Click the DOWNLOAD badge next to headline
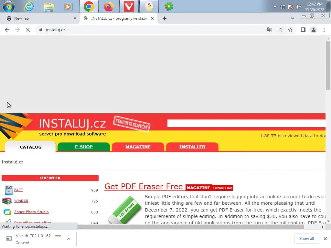Viewport: 331px width, 248px height. tap(222, 188)
